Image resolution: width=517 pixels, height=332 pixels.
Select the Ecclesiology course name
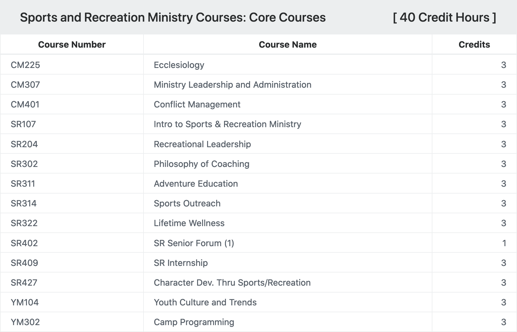pos(179,65)
